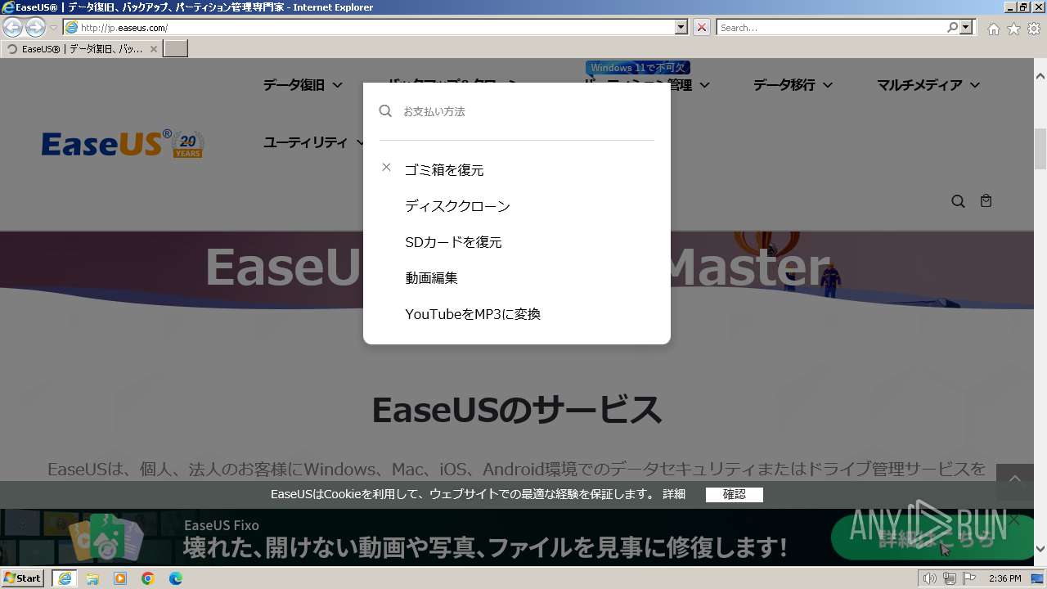Image resolution: width=1047 pixels, height=589 pixels.
Task: Stop loading page with X button
Action: (702, 28)
